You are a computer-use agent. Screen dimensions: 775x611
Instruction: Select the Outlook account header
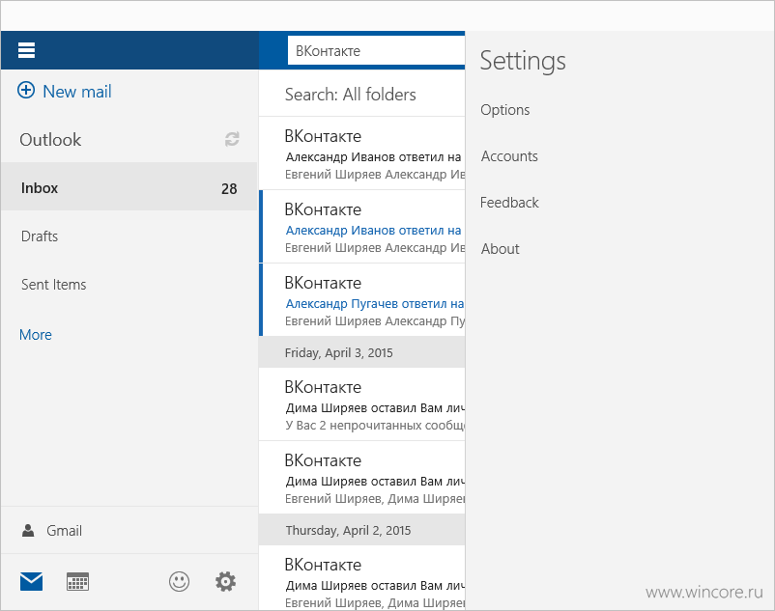[x=50, y=140]
